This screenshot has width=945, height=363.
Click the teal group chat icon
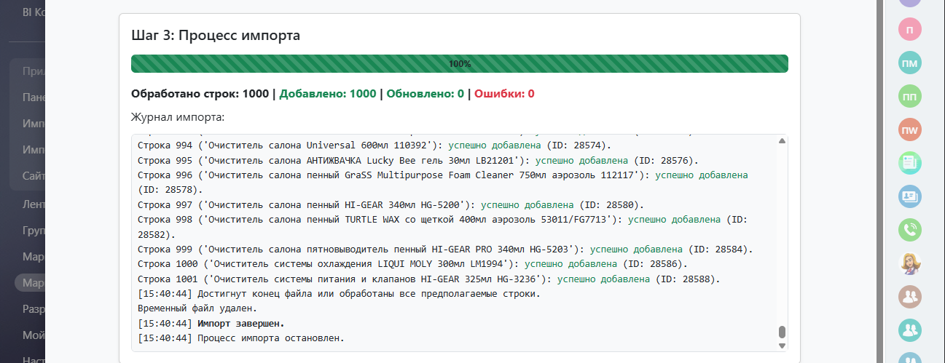pos(910,330)
